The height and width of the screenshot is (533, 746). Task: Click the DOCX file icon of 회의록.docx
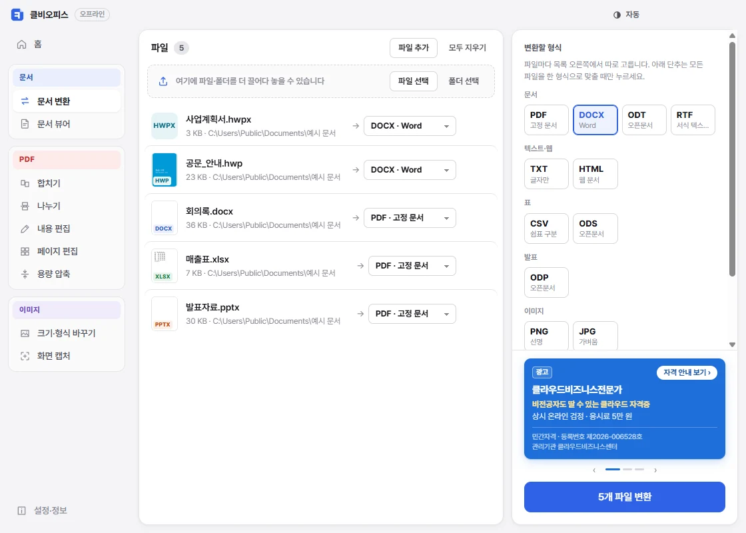coord(164,218)
